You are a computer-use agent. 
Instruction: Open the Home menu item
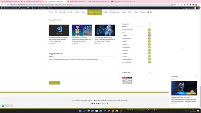(51, 12)
